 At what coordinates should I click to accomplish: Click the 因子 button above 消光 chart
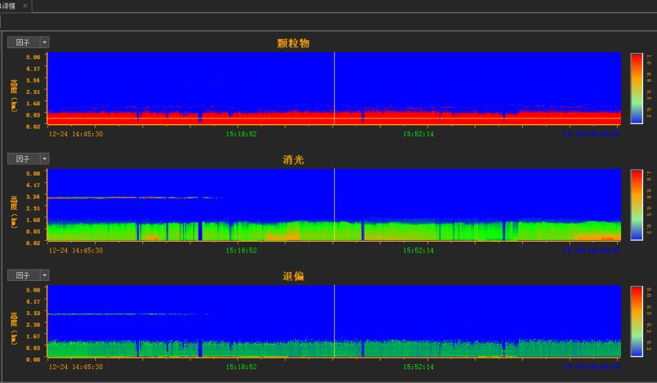(x=23, y=158)
